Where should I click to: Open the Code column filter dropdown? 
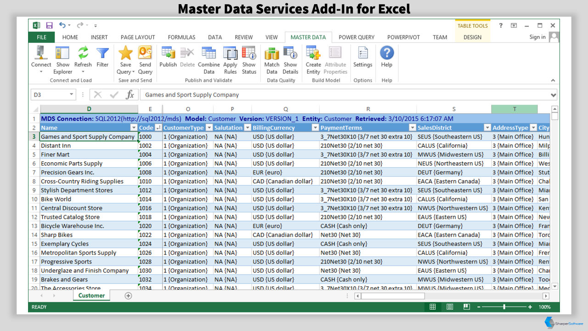[x=158, y=128]
